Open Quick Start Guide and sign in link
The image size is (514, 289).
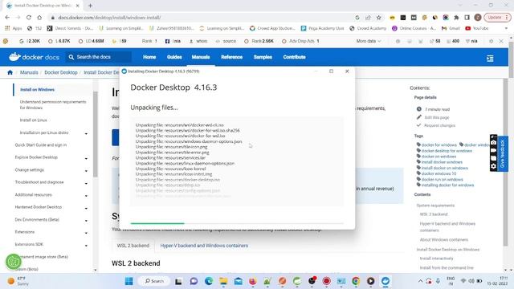pyautogui.click(x=41, y=144)
